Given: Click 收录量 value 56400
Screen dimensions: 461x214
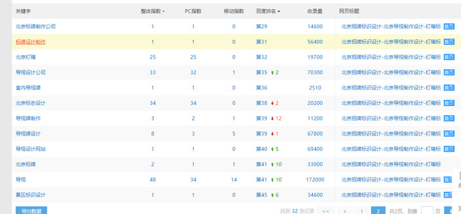Looking at the screenshot, I should point(315,42).
